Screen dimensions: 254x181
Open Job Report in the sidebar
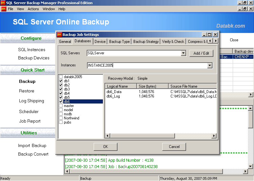(30, 121)
